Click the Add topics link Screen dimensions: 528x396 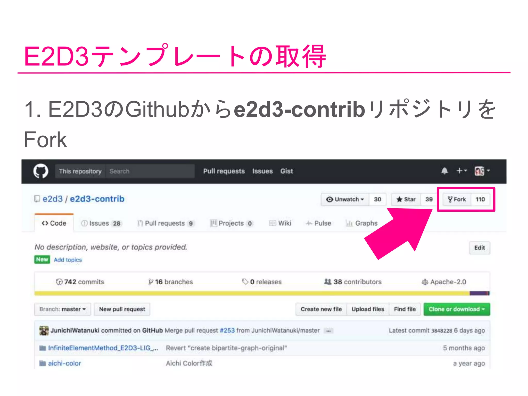68,260
